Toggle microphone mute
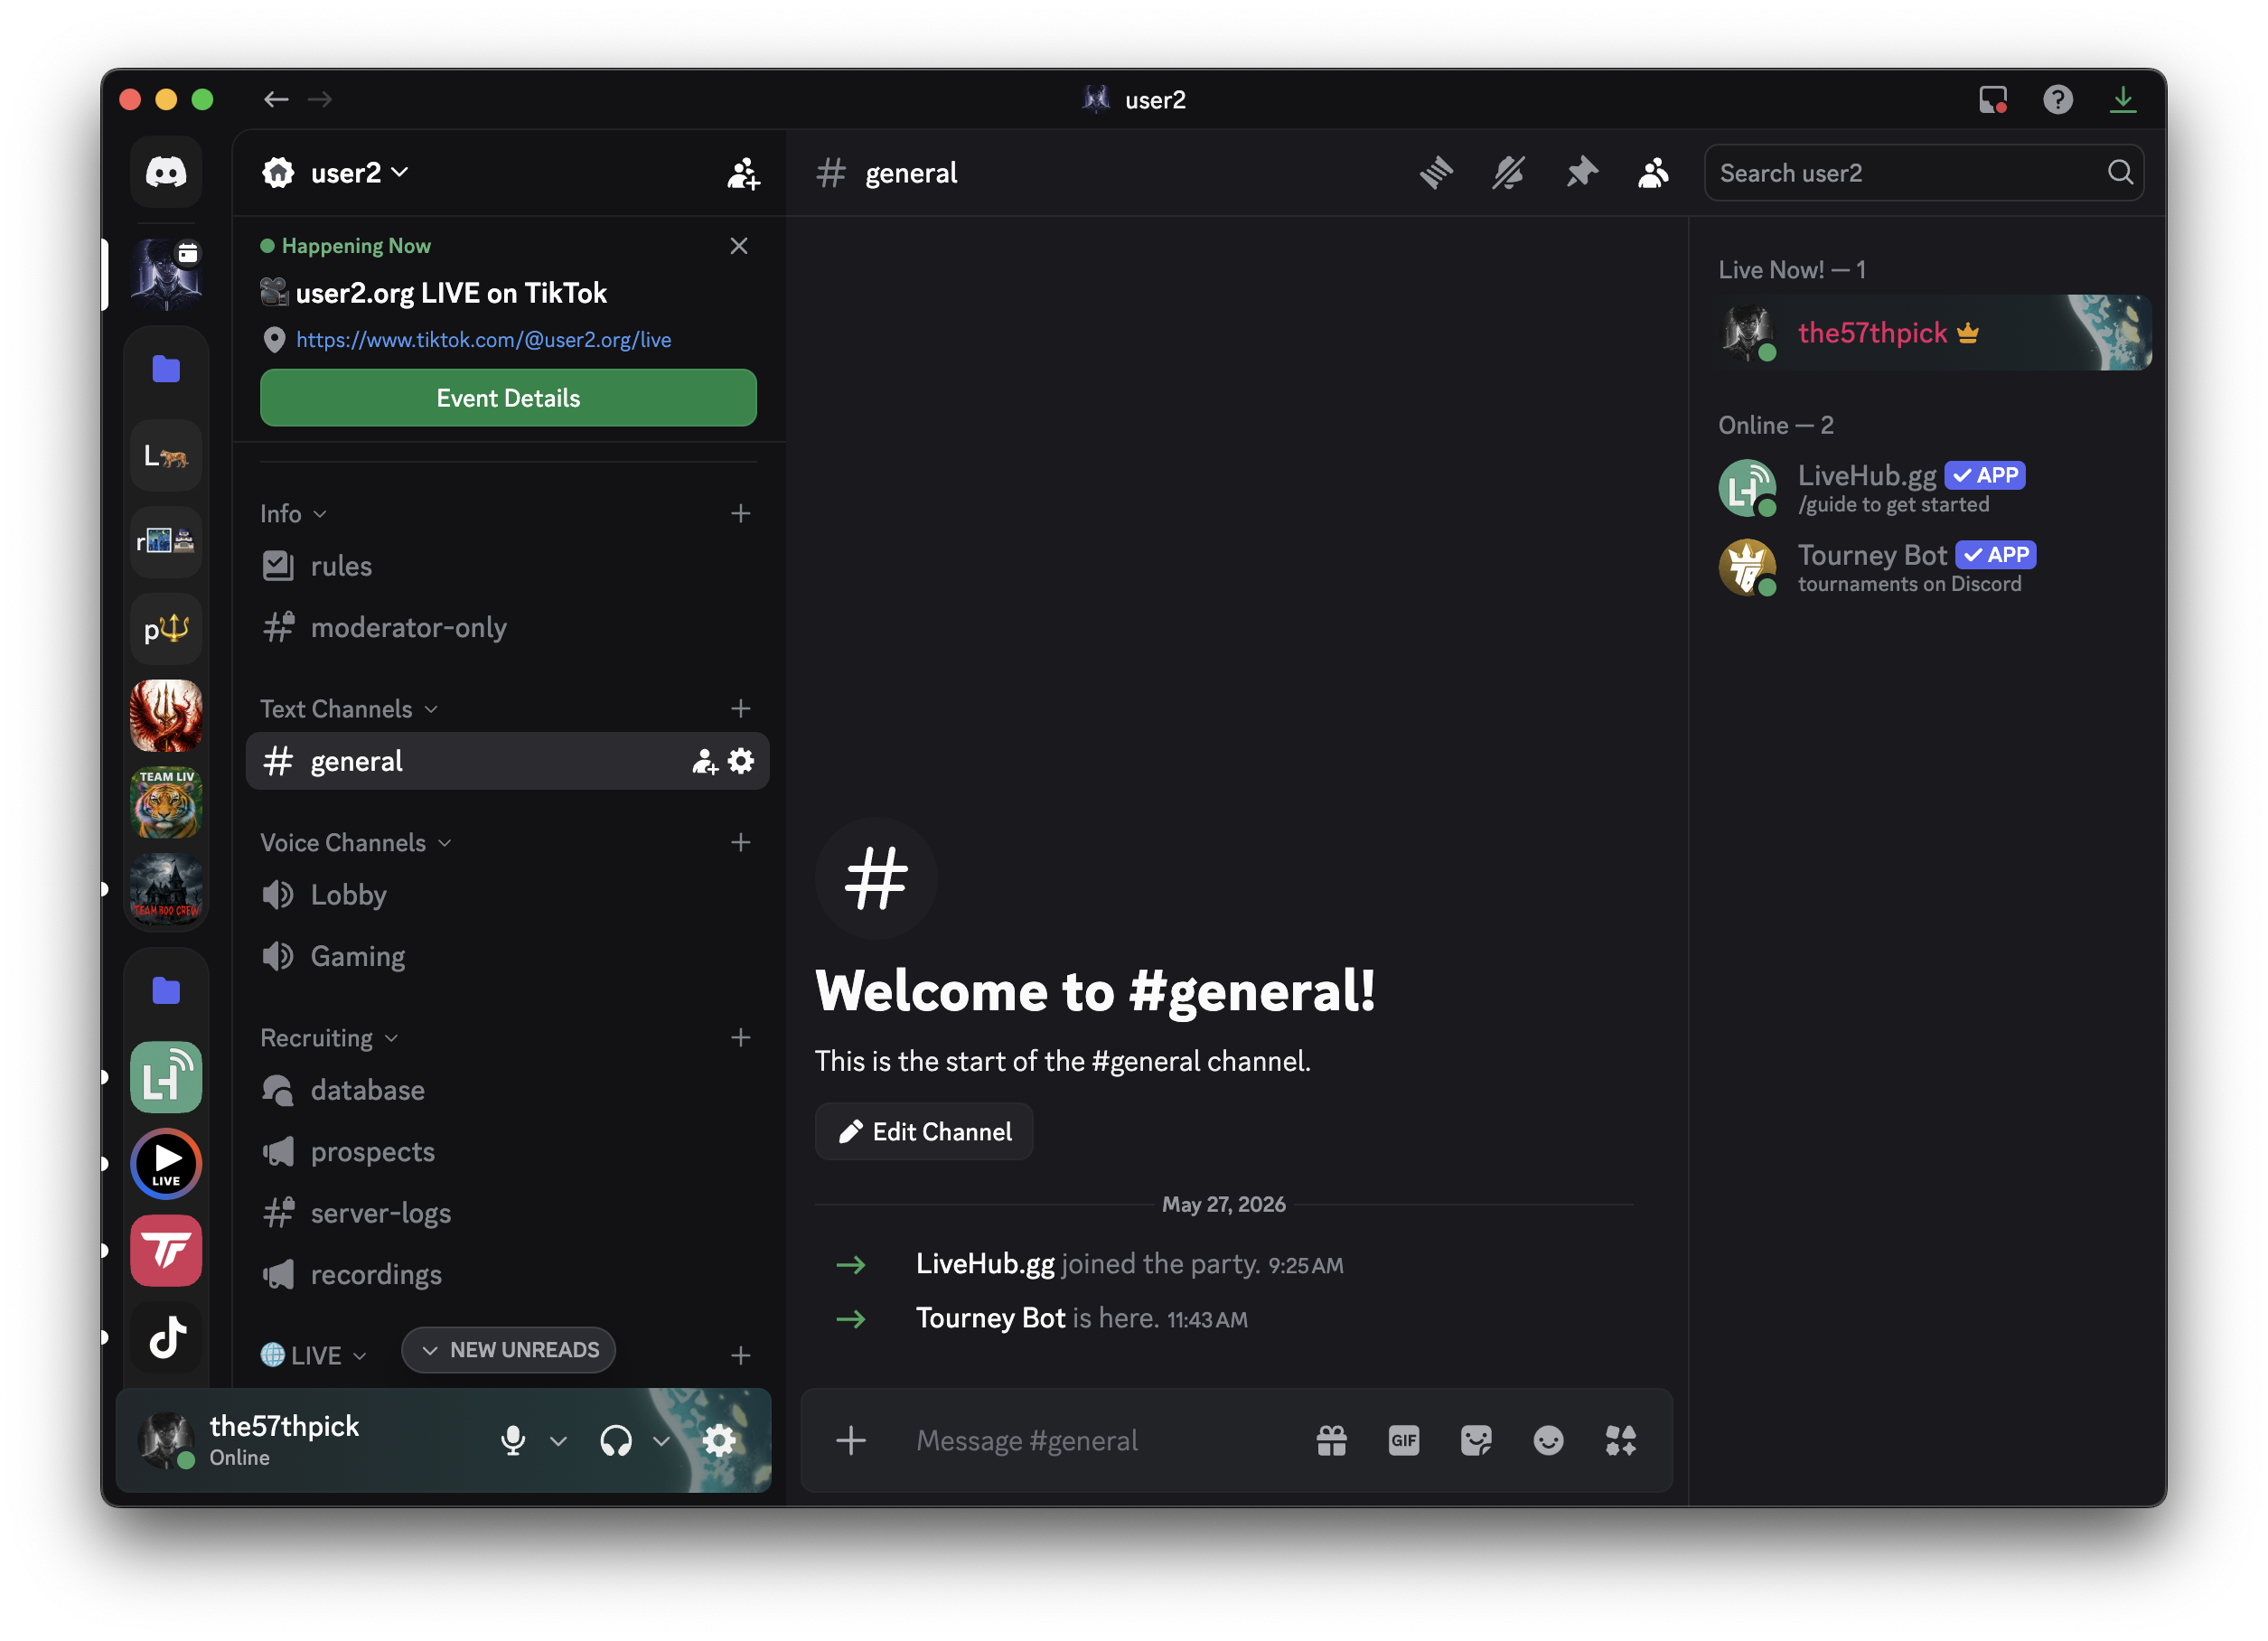This screenshot has height=1641, width=2268. pyautogui.click(x=513, y=1440)
